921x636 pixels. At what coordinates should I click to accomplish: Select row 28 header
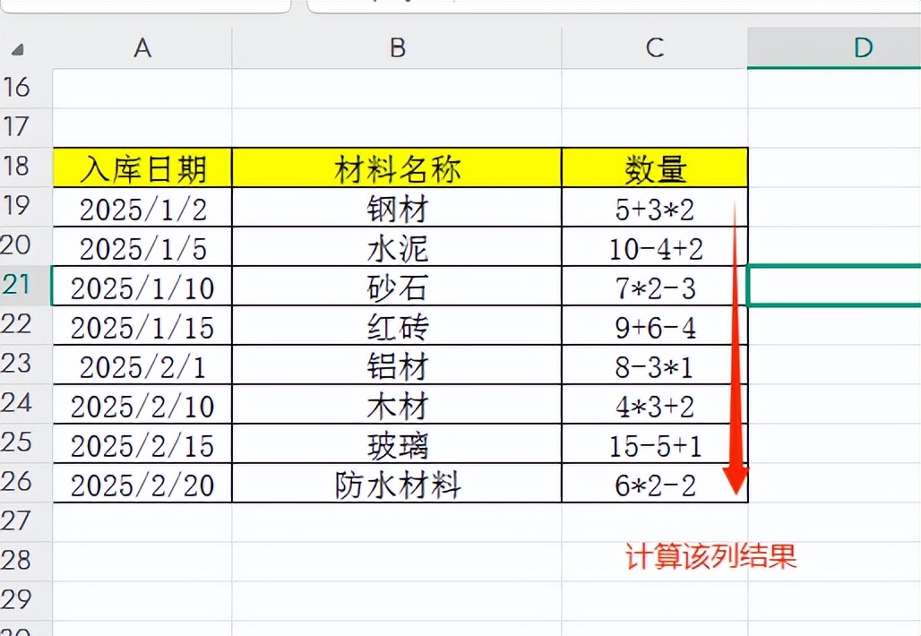tap(26, 560)
